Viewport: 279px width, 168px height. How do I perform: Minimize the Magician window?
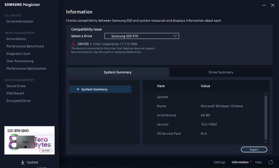(x=264, y=5)
